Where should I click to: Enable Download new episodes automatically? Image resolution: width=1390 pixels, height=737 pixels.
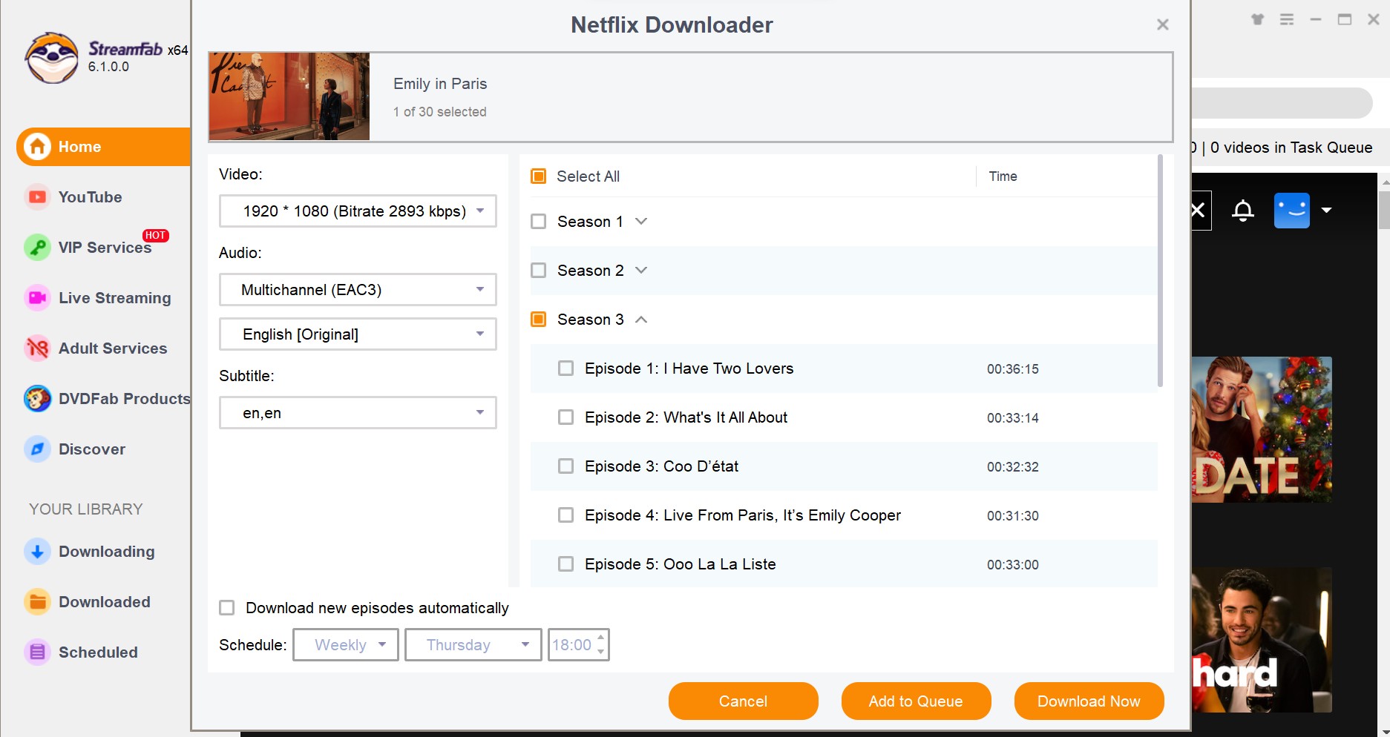(x=227, y=608)
